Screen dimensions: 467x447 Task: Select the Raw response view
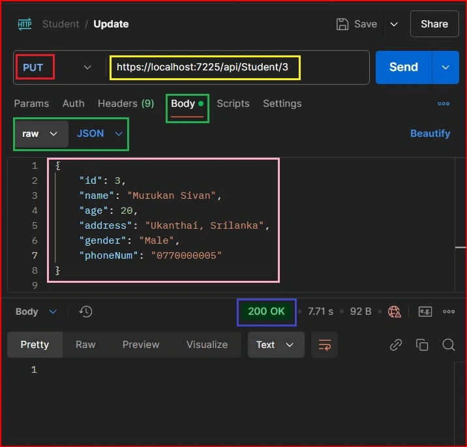[85, 345]
